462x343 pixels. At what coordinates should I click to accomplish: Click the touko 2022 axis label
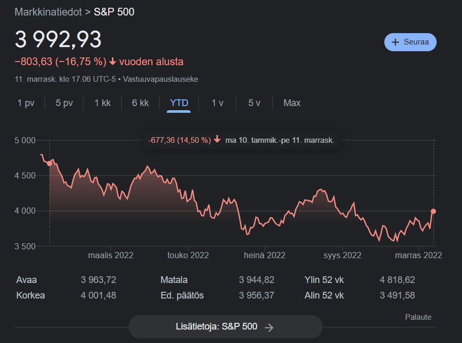pos(188,255)
